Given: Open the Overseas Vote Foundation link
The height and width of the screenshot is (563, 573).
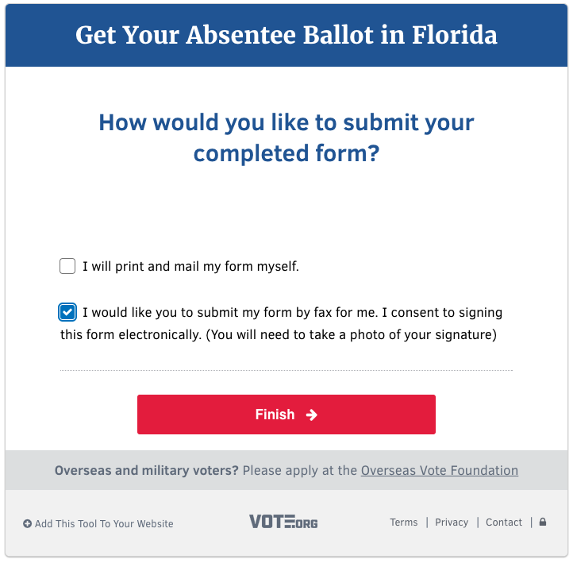Looking at the screenshot, I should (439, 470).
